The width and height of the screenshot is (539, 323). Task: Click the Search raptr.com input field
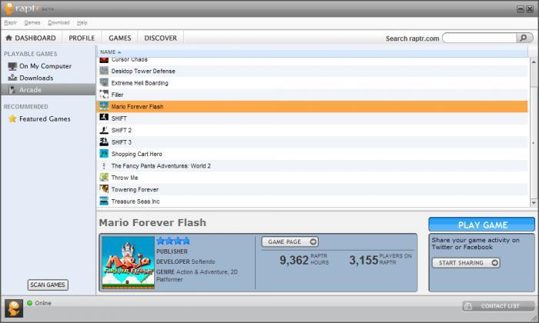click(480, 38)
